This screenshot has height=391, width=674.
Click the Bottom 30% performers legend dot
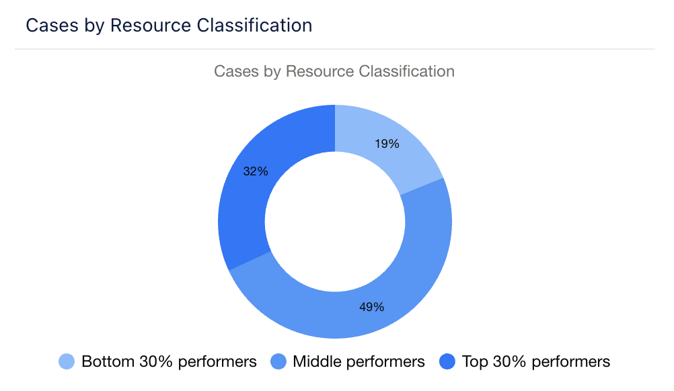click(67, 361)
